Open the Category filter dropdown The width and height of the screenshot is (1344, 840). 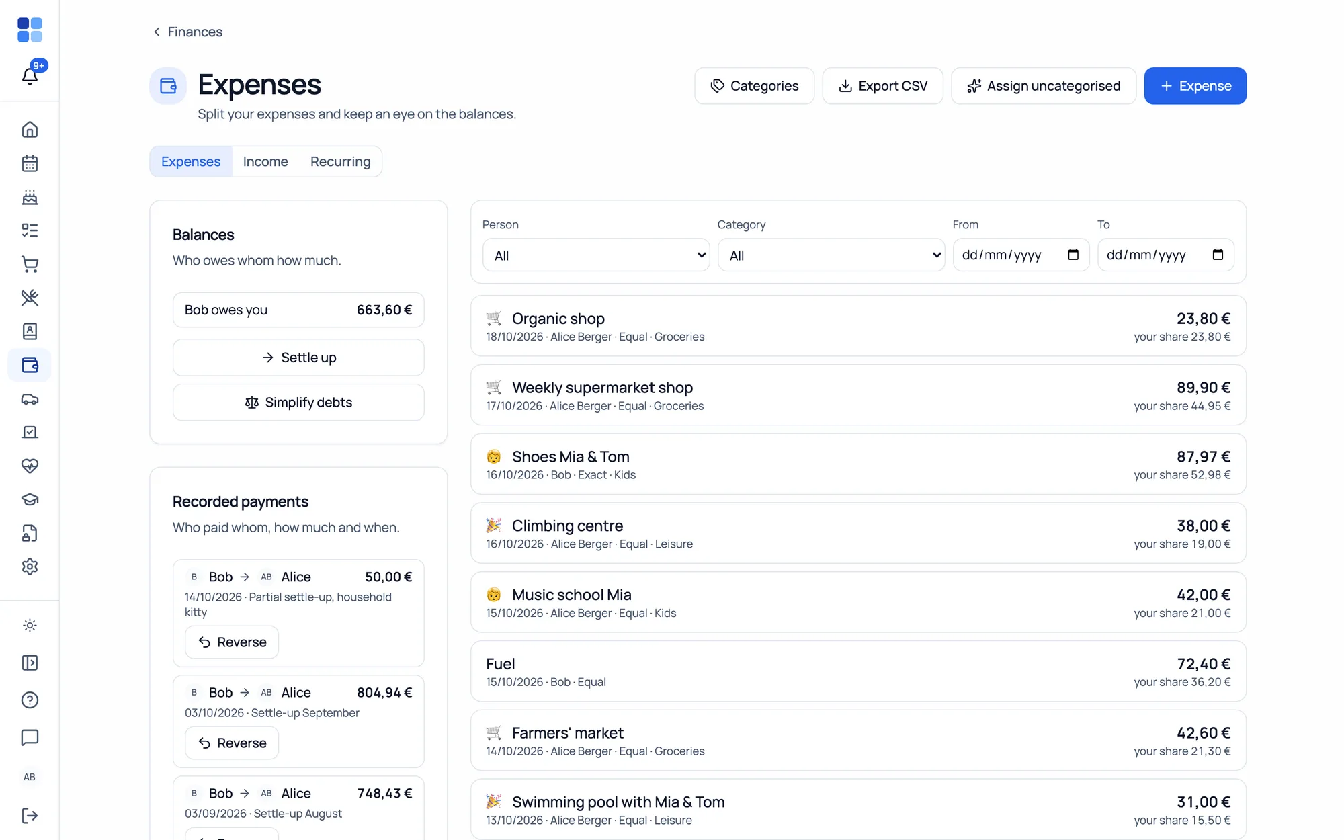[x=831, y=255]
